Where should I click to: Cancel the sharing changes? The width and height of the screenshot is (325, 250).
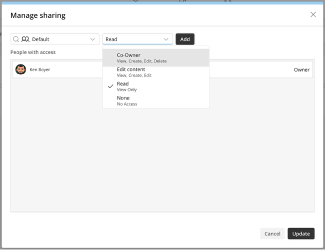pos(272,233)
